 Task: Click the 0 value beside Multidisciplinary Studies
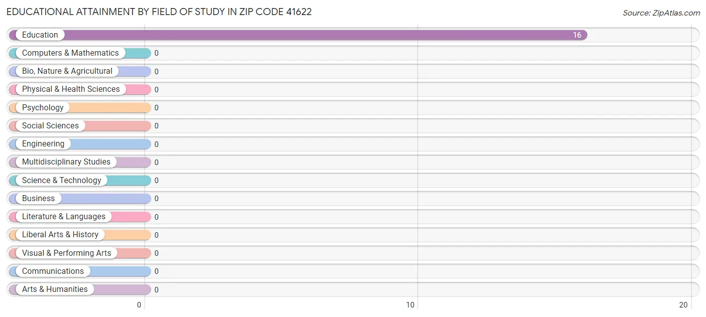tap(156, 162)
